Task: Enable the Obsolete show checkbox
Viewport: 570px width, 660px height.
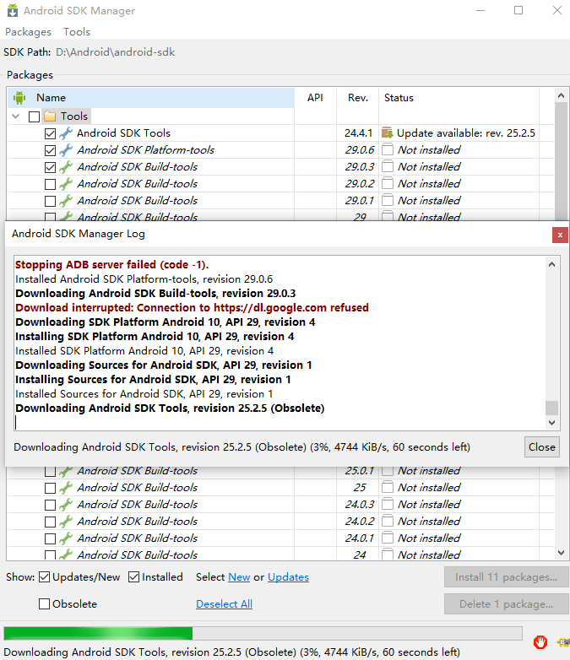Action: 44,604
